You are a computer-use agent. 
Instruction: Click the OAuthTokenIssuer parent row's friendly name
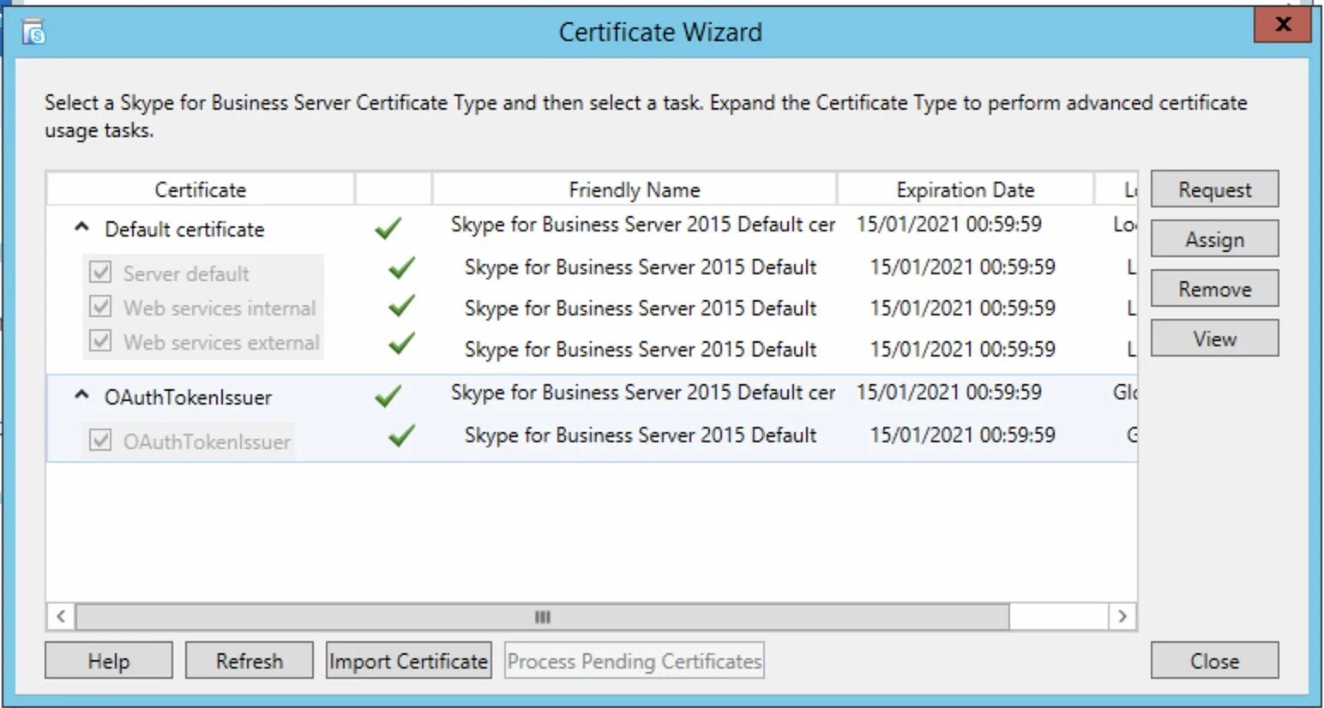coord(642,392)
